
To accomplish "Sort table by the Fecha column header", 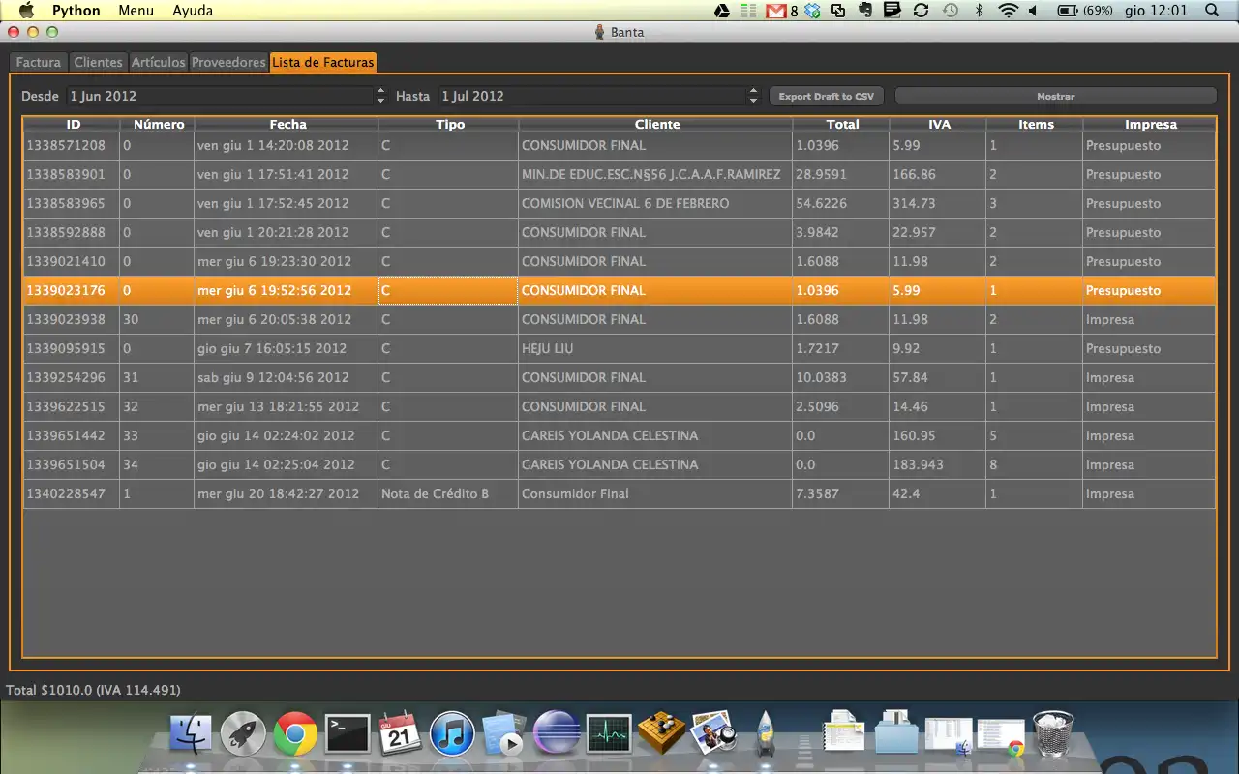I will coord(287,124).
